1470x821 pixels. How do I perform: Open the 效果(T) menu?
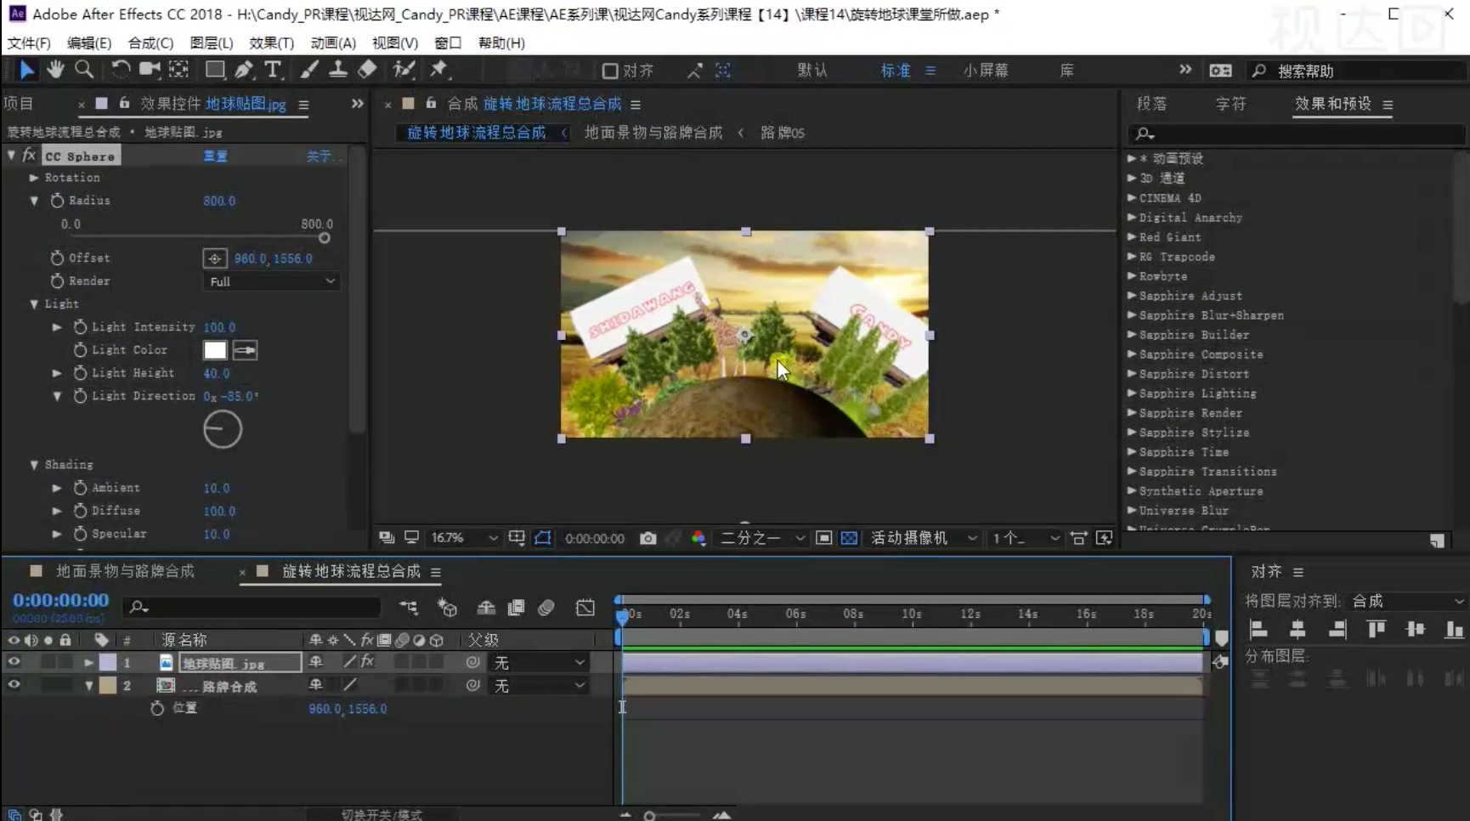[x=271, y=42]
